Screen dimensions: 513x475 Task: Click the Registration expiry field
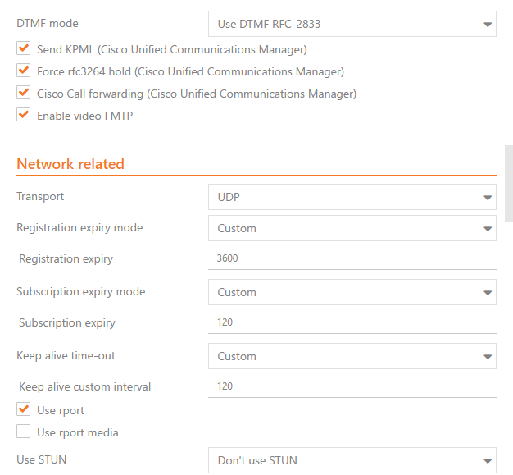pos(351,258)
